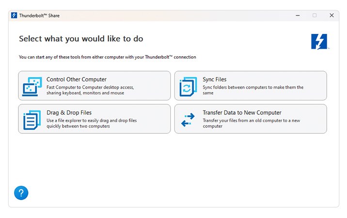Image resolution: width=347 pixels, height=218 pixels.
Task: Click the Sync Files circular arrows icon
Action: (188, 87)
